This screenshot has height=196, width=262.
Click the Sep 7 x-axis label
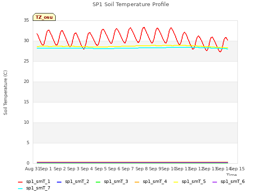pyautogui.click(x=128, y=169)
